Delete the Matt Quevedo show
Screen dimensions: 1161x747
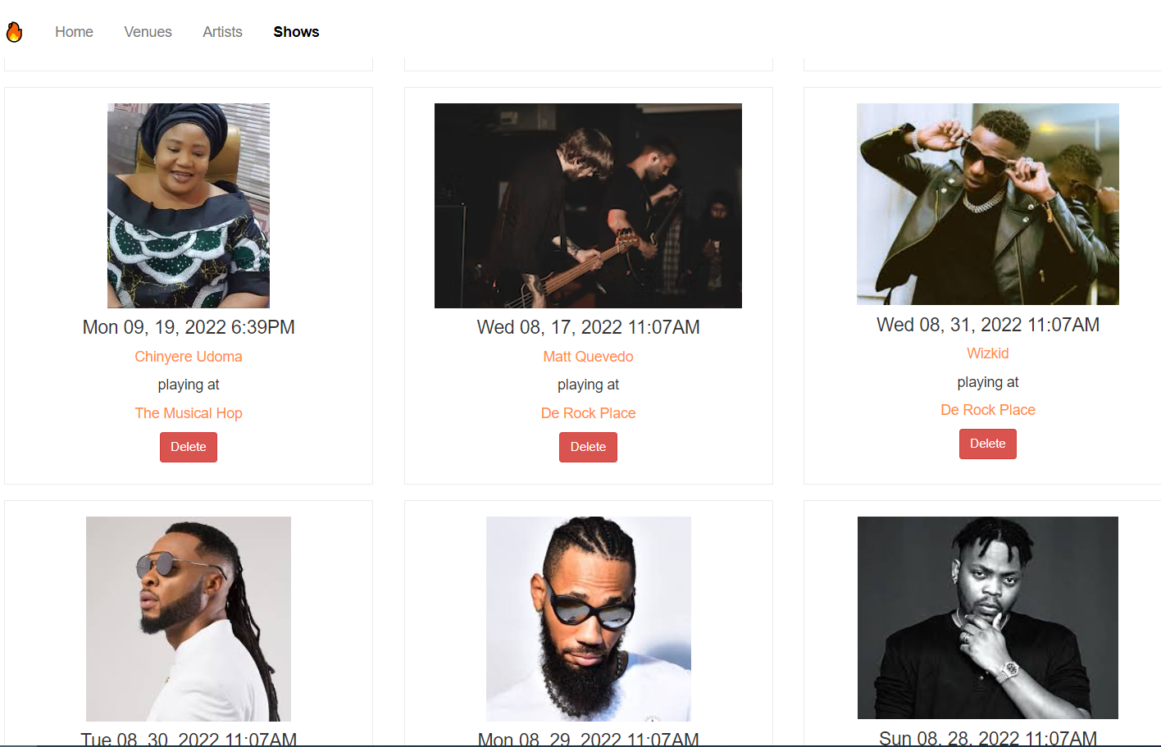588,447
